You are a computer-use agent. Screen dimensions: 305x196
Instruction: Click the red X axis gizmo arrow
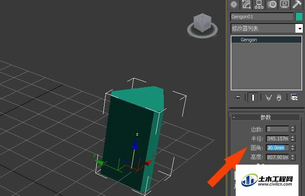149,163
